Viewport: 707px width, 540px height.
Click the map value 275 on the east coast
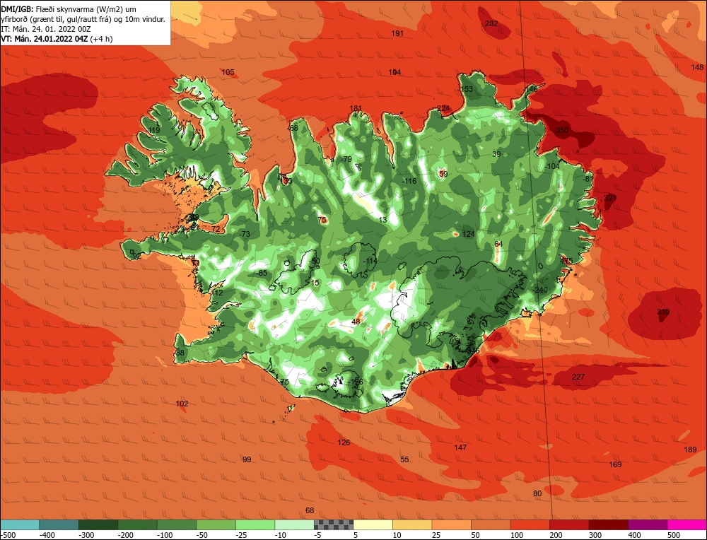pos(566,261)
